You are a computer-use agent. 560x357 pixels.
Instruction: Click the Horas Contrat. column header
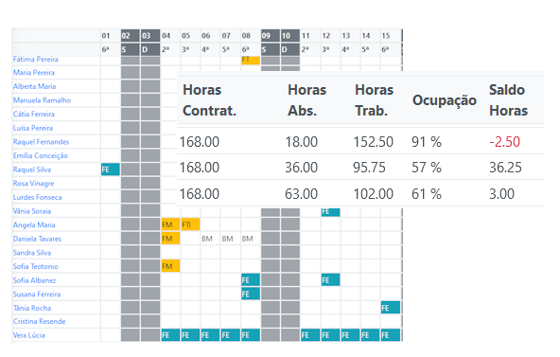(209, 100)
